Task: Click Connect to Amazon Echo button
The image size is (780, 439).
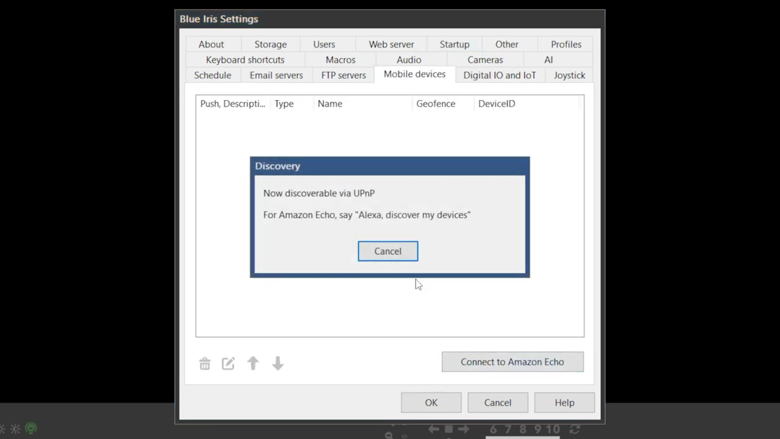Action: point(512,362)
